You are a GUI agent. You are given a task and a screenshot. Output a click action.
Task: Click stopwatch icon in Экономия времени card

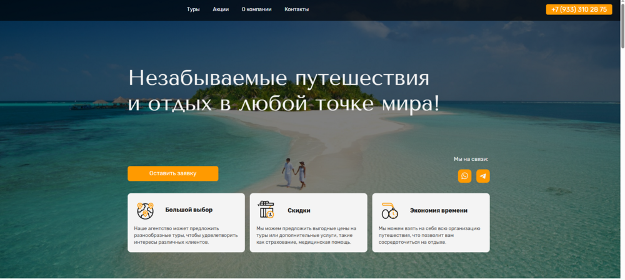click(389, 211)
